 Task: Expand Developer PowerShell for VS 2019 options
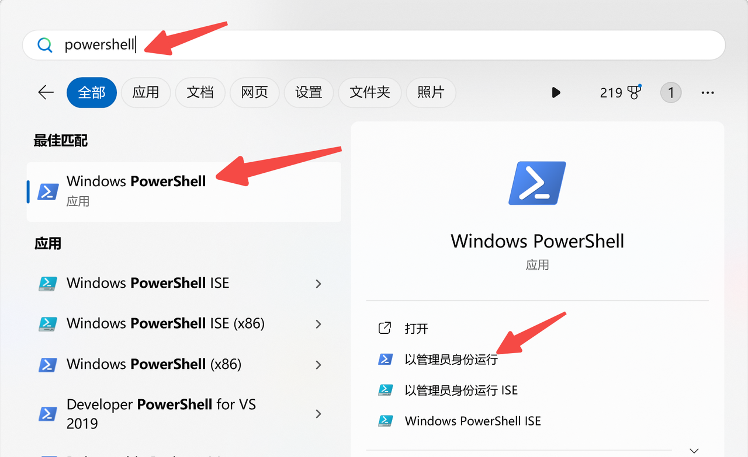pyautogui.click(x=318, y=413)
